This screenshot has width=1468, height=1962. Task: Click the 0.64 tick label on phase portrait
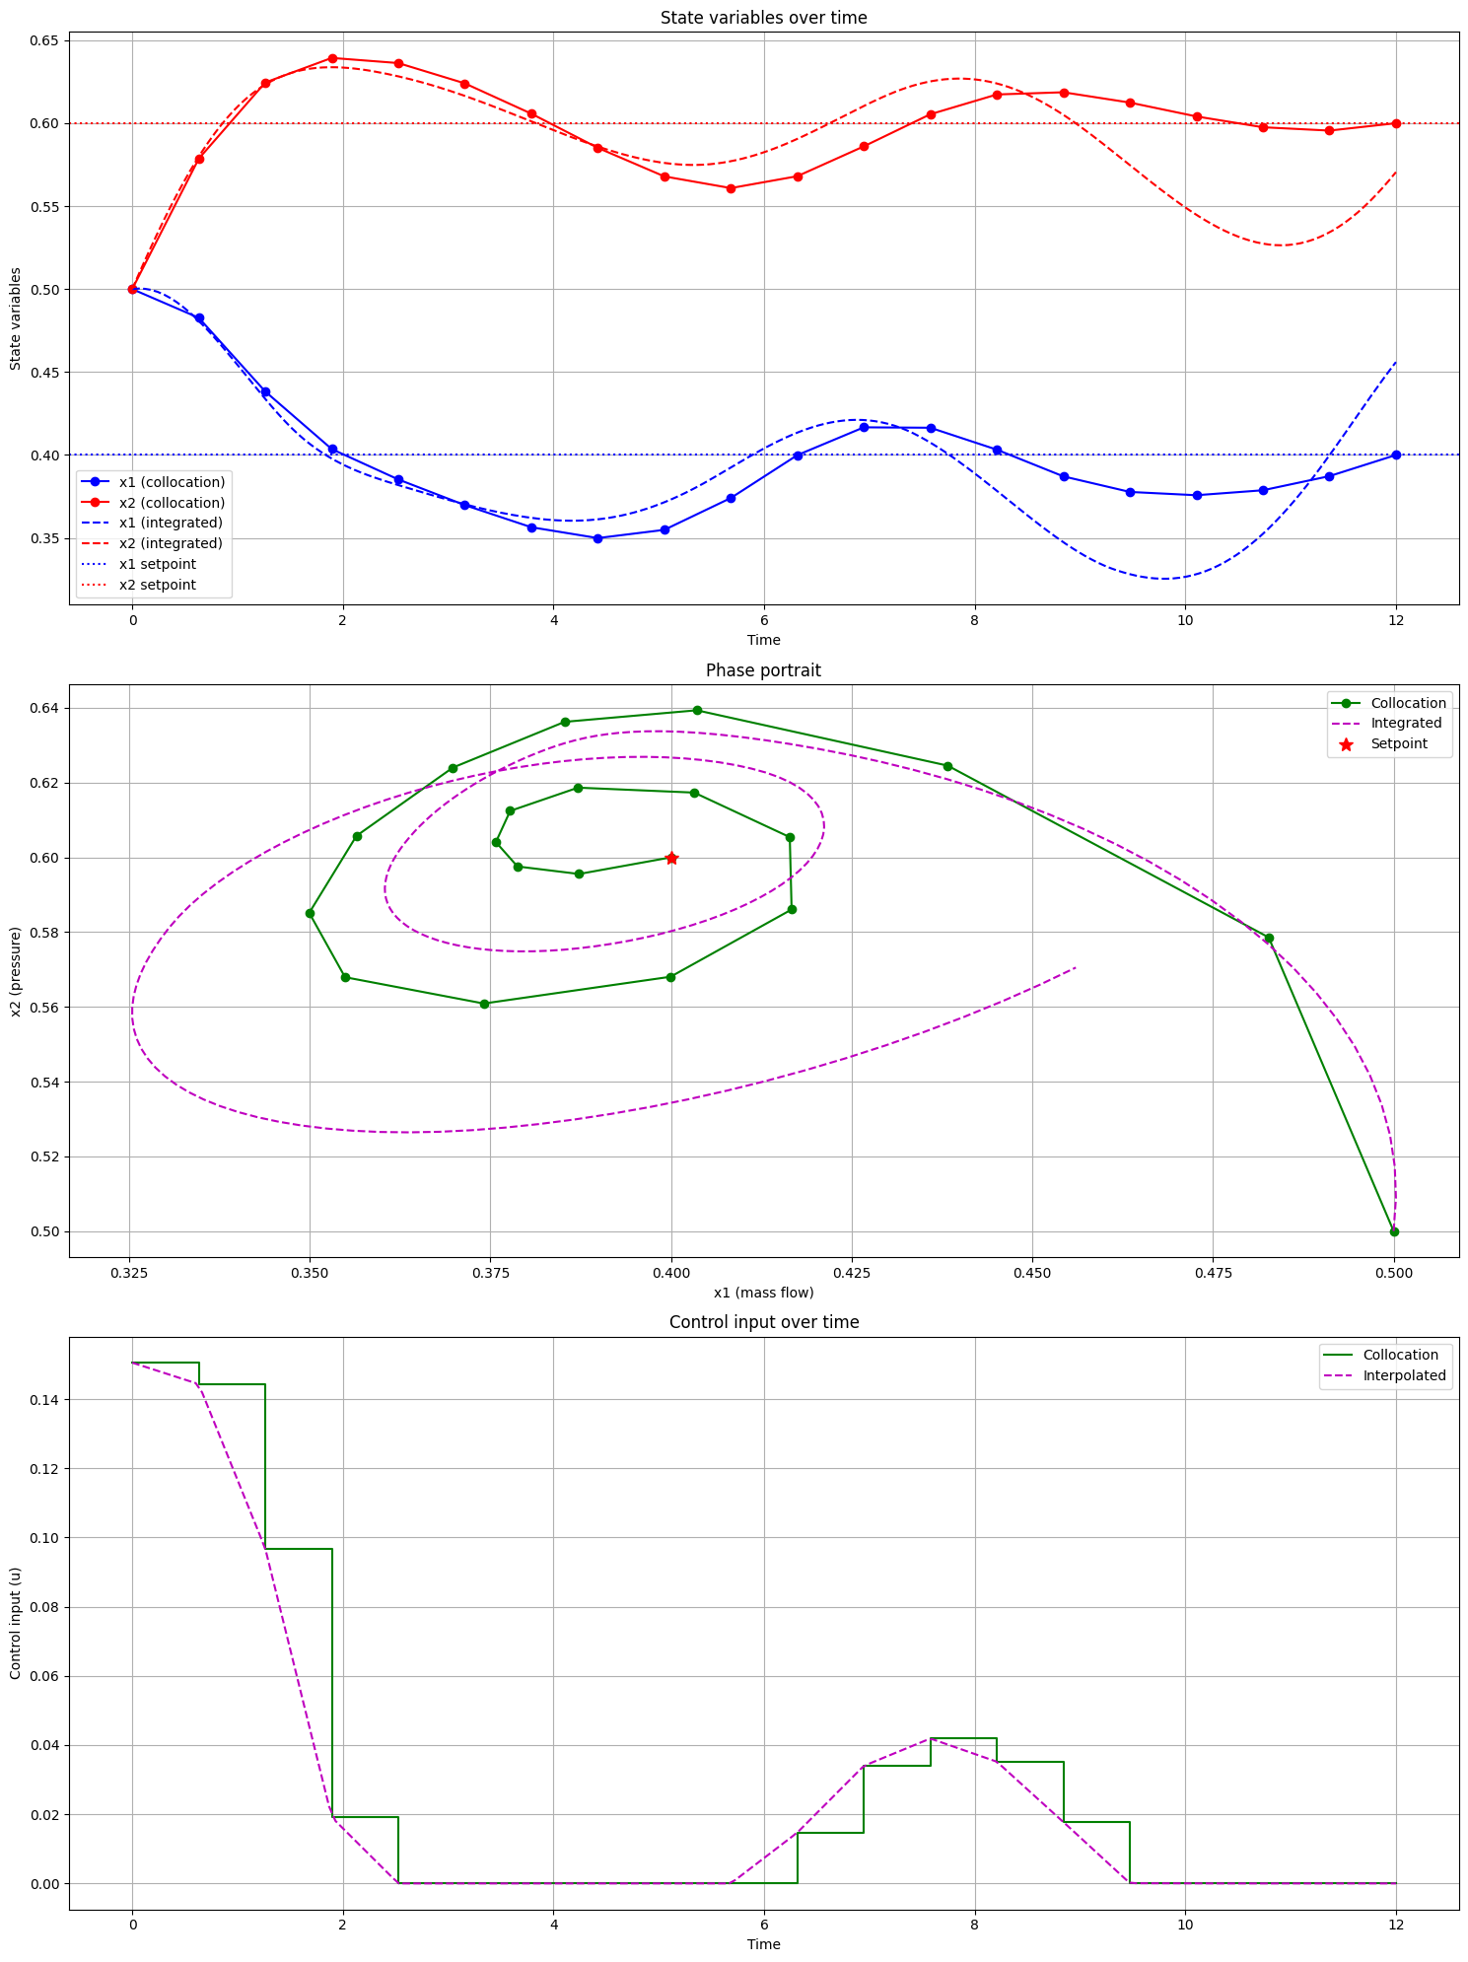pos(46,708)
